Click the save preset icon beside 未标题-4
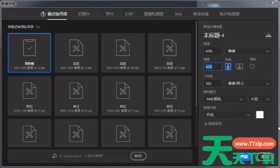Viewport: 280px width, 168px height. tap(268, 35)
